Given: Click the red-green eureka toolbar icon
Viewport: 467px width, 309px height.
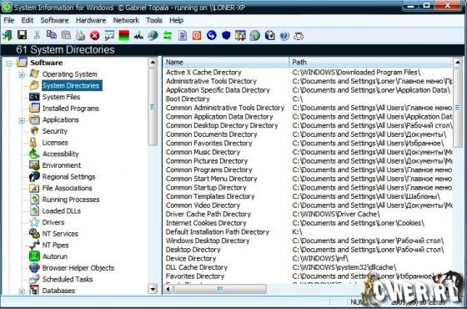Looking at the screenshot, I should [x=124, y=35].
